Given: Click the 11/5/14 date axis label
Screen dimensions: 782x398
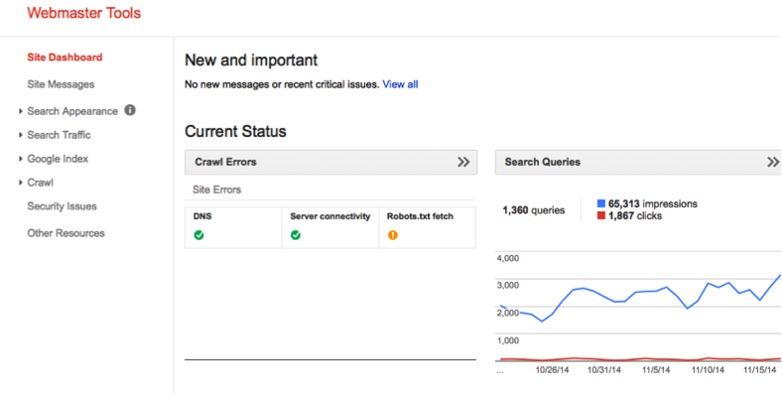Looking at the screenshot, I should 656,370.
